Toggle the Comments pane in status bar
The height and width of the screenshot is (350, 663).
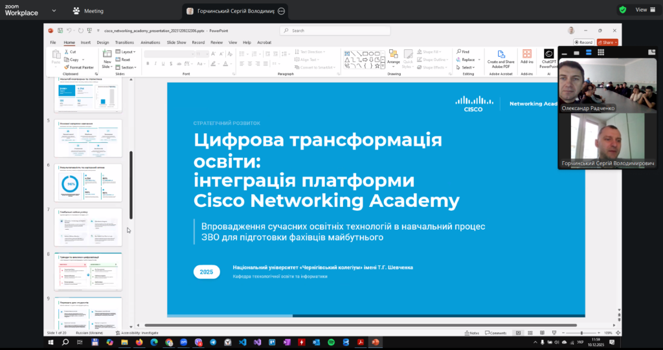(x=496, y=333)
